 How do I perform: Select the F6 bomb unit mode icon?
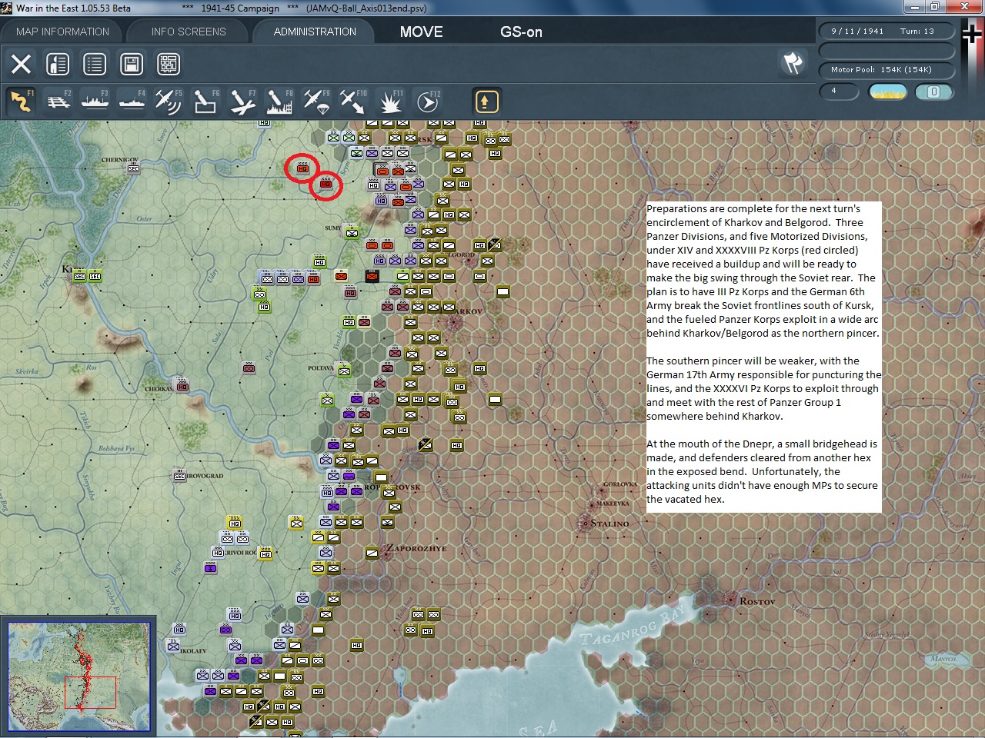tap(205, 101)
